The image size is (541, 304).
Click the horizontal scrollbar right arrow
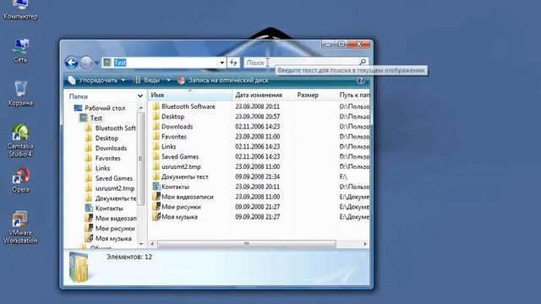365,244
